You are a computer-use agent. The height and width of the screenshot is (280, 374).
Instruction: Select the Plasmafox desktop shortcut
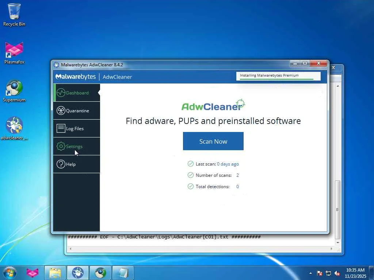tap(14, 53)
